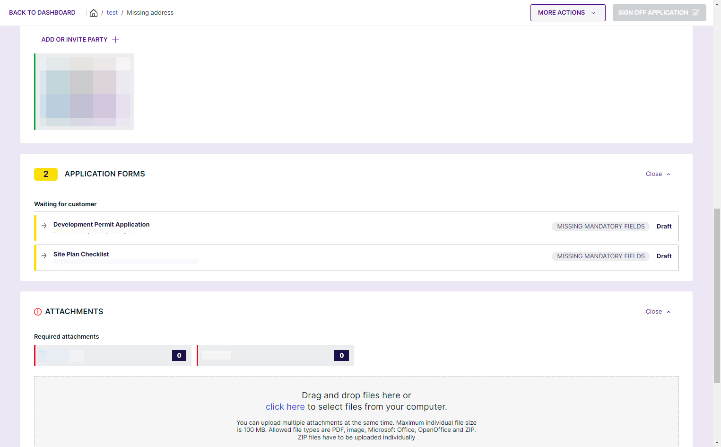Click the page vertical scrollbar thumb
The width and height of the screenshot is (721, 447).
click(717, 296)
